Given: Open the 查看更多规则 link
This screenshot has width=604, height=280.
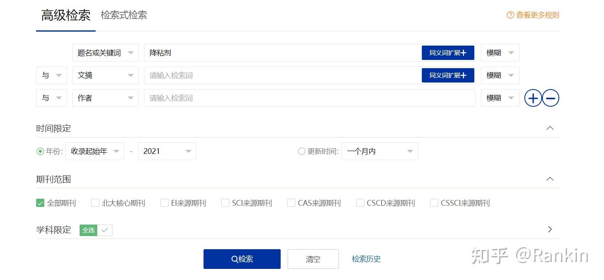Looking at the screenshot, I should 538,15.
